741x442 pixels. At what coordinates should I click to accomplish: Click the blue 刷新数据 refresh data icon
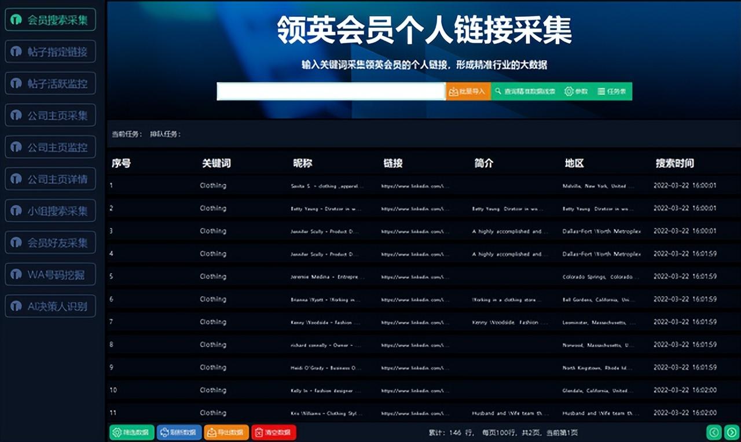[x=165, y=432]
